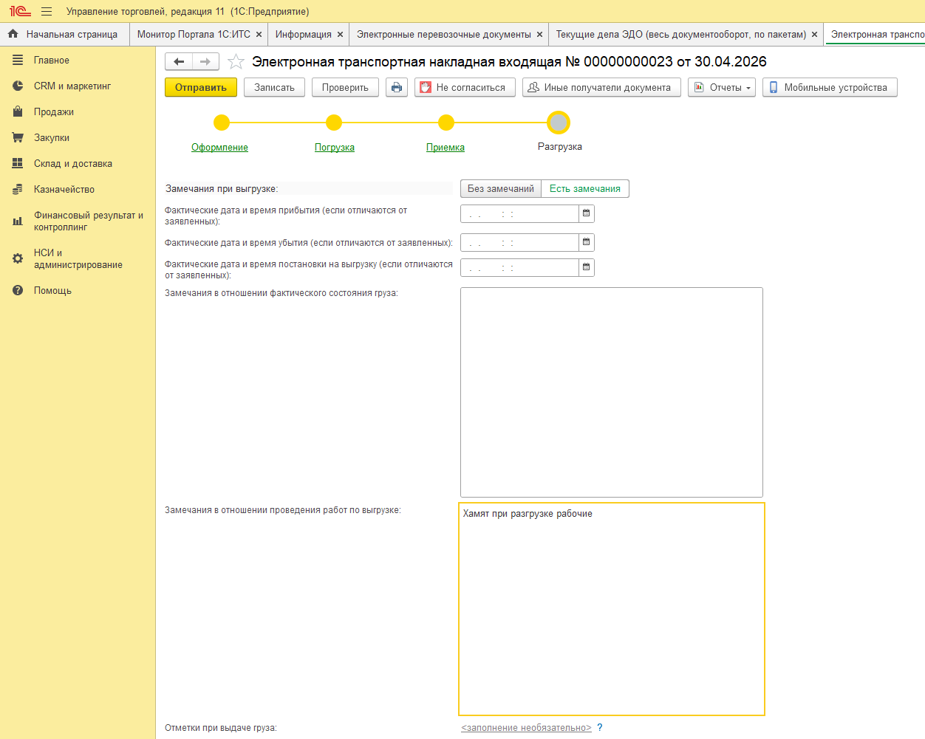Open calendar picker for actual departure date

click(586, 242)
